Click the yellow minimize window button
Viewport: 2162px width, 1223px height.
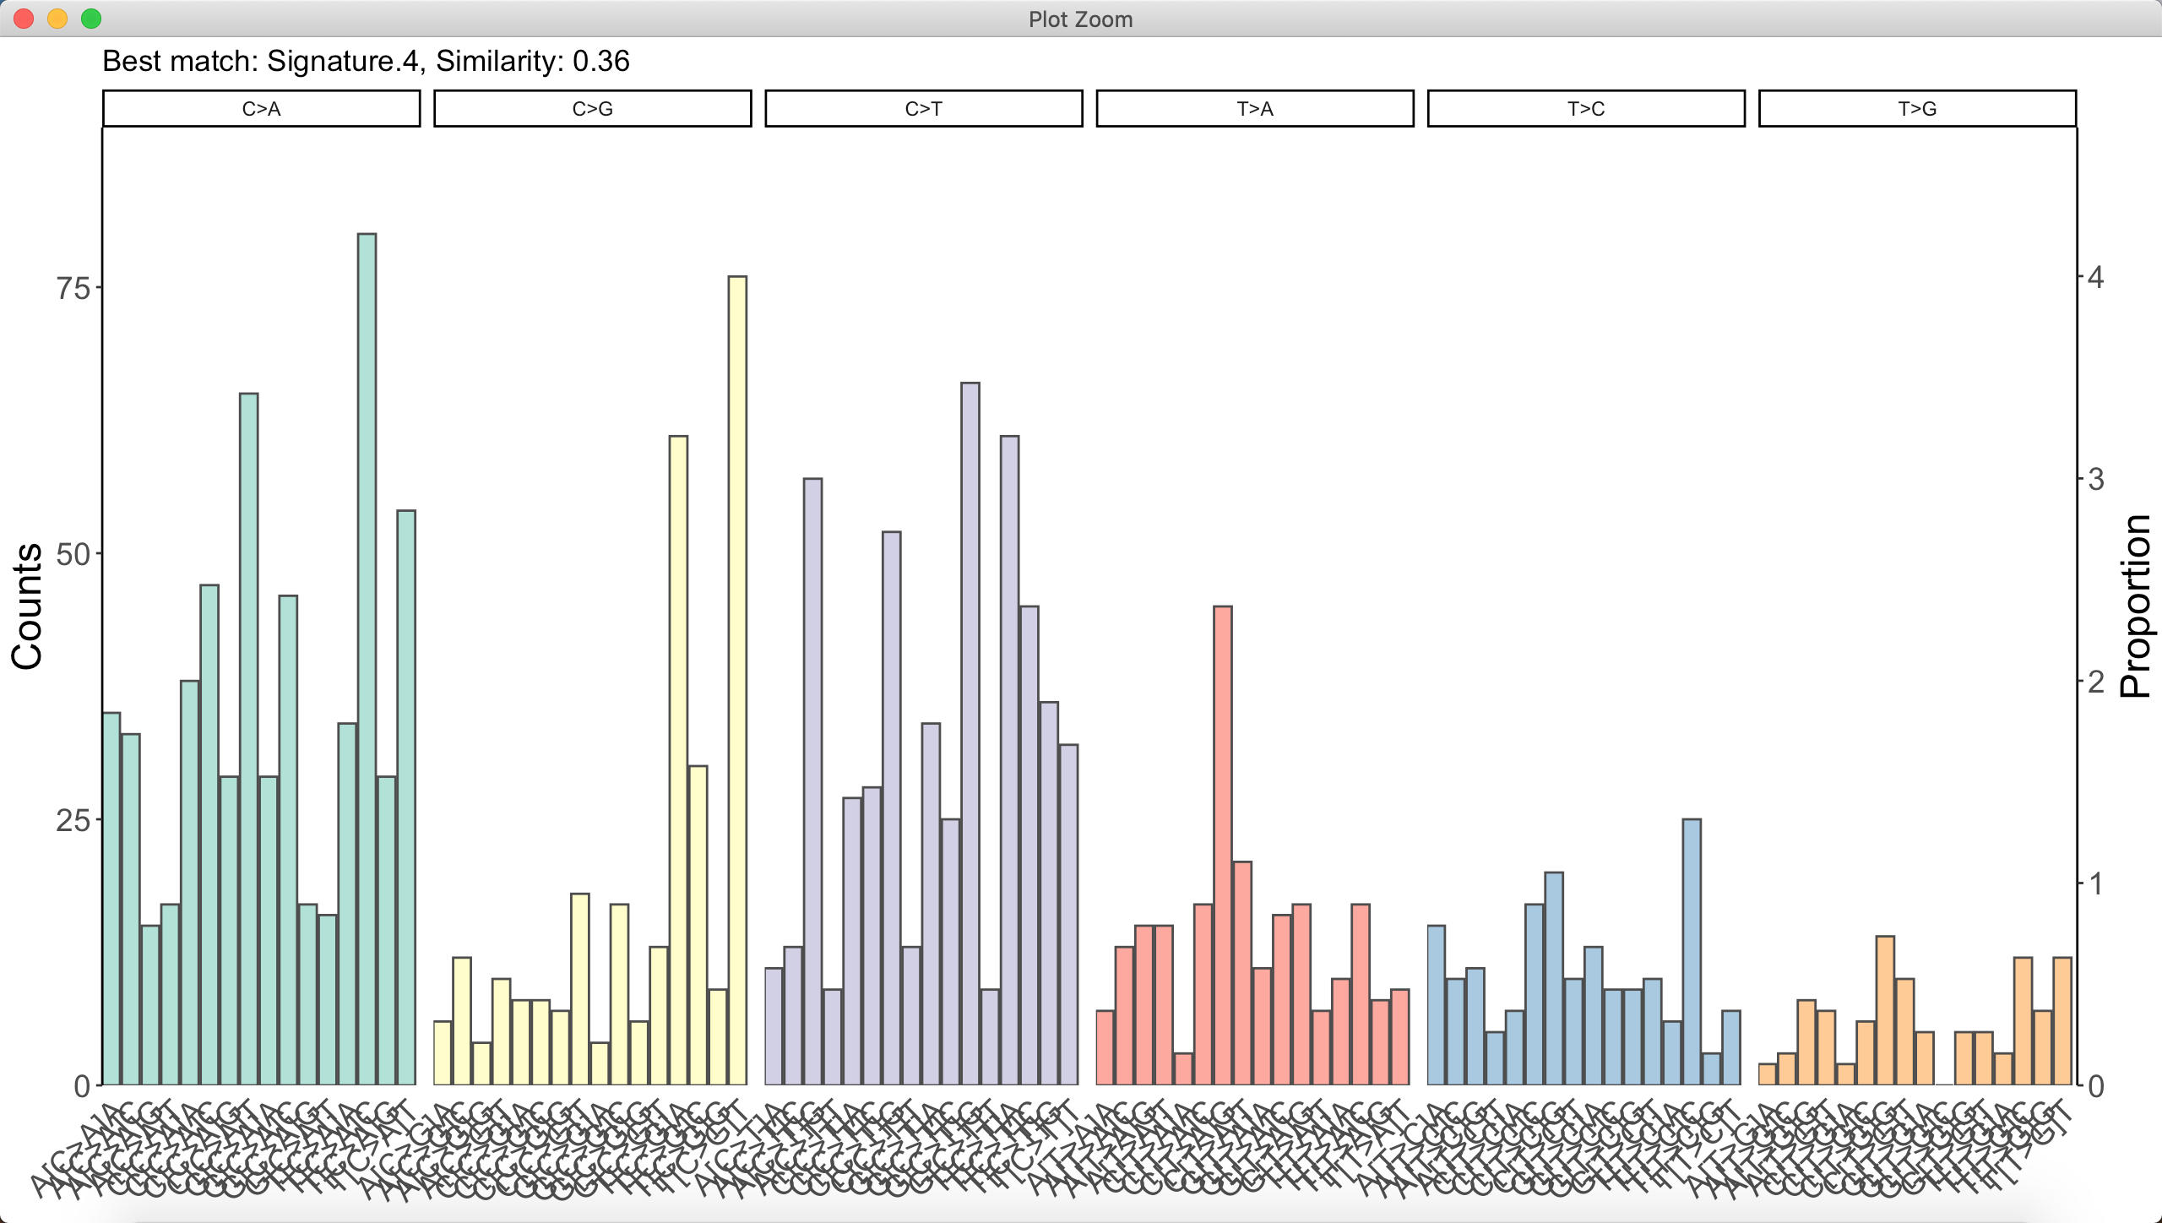pyautogui.click(x=57, y=19)
